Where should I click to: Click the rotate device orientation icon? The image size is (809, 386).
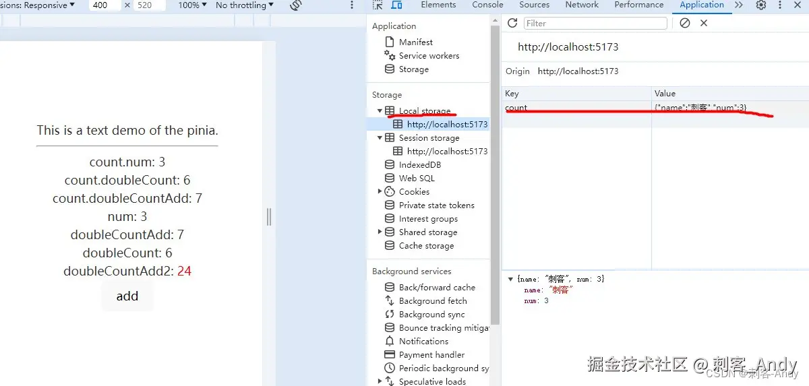point(295,5)
